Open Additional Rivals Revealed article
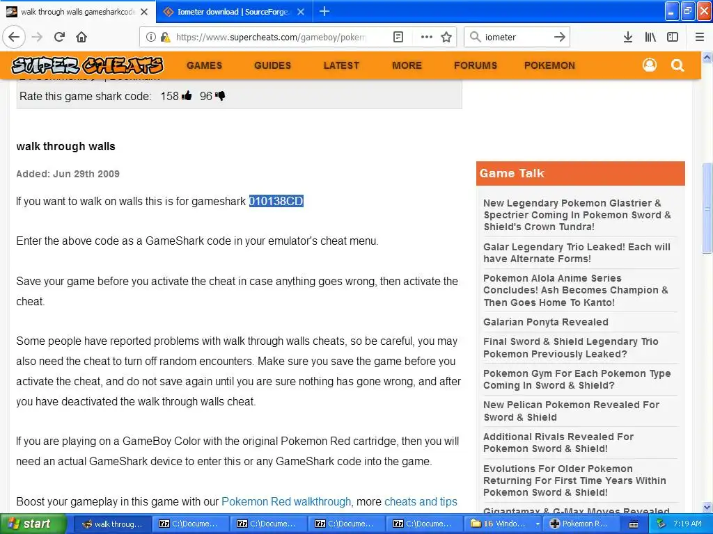Viewport: 713px width, 534px height. (558, 442)
